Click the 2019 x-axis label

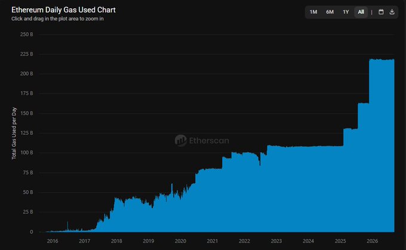tap(148, 241)
